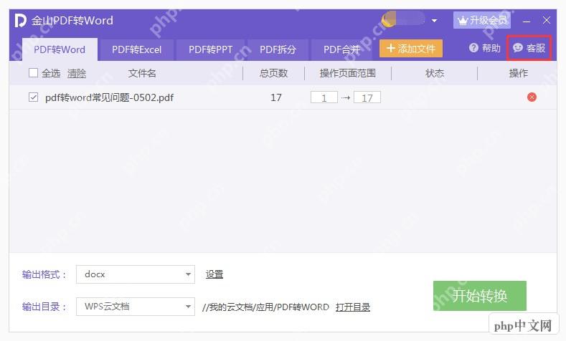566x341 pixels.
Task: Uncheck the pdf转word常见问题-0502.pdf checkbox
Action: click(x=33, y=97)
